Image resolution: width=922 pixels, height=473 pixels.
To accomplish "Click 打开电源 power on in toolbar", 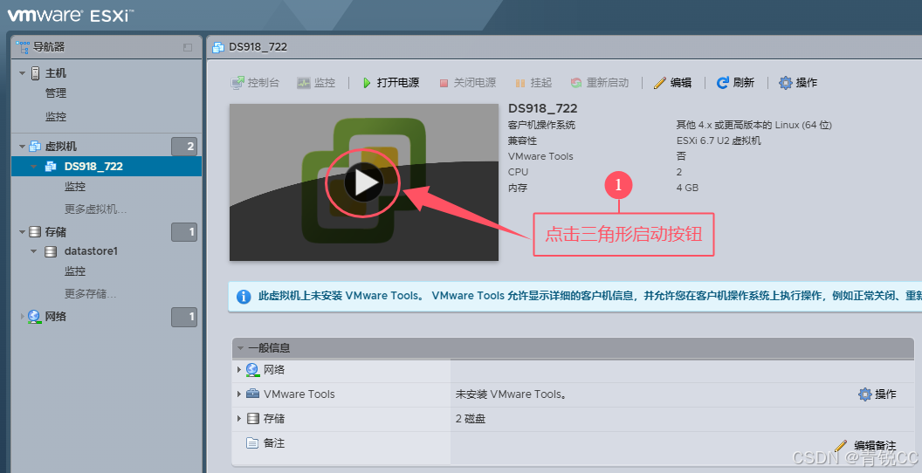I will [390, 83].
